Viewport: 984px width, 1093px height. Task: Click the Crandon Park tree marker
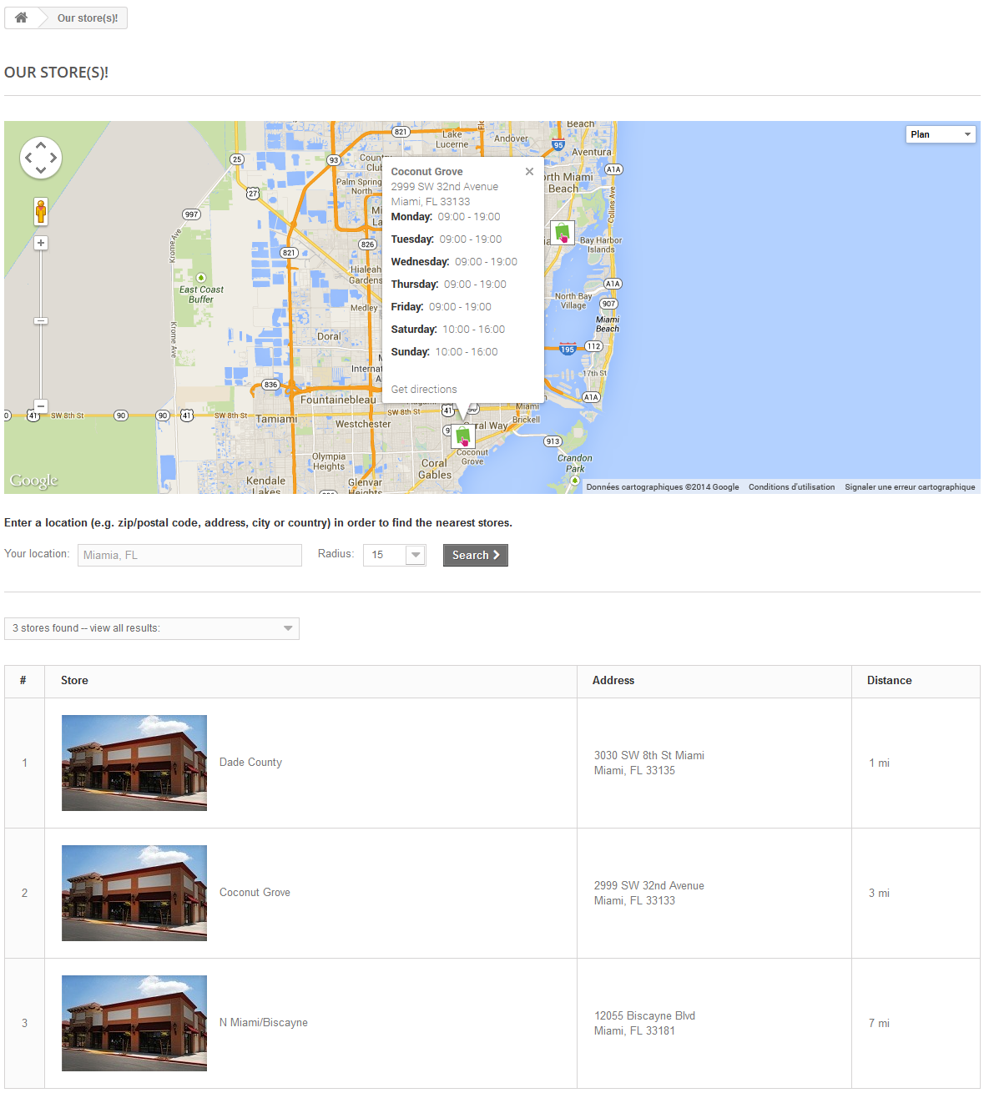pos(575,480)
